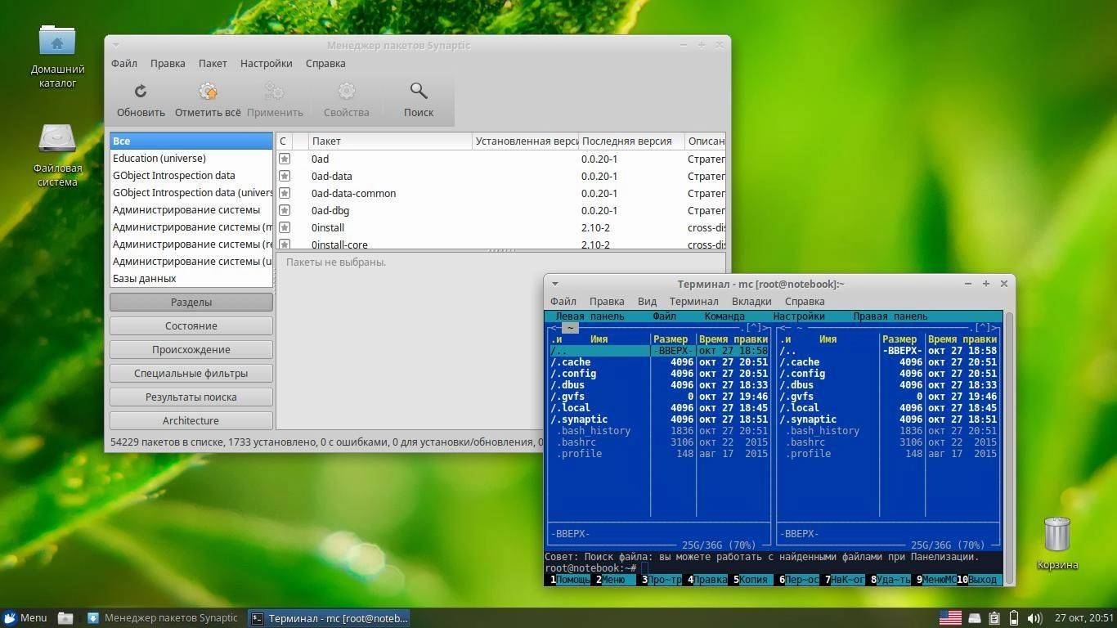The width and height of the screenshot is (1117, 628).
Task: Click Терминал - mc taskbar item
Action: (x=328, y=618)
